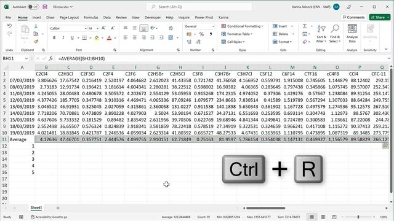The height and width of the screenshot is (221, 394).
Task: Switch to the Insert tab
Action: (37, 17)
